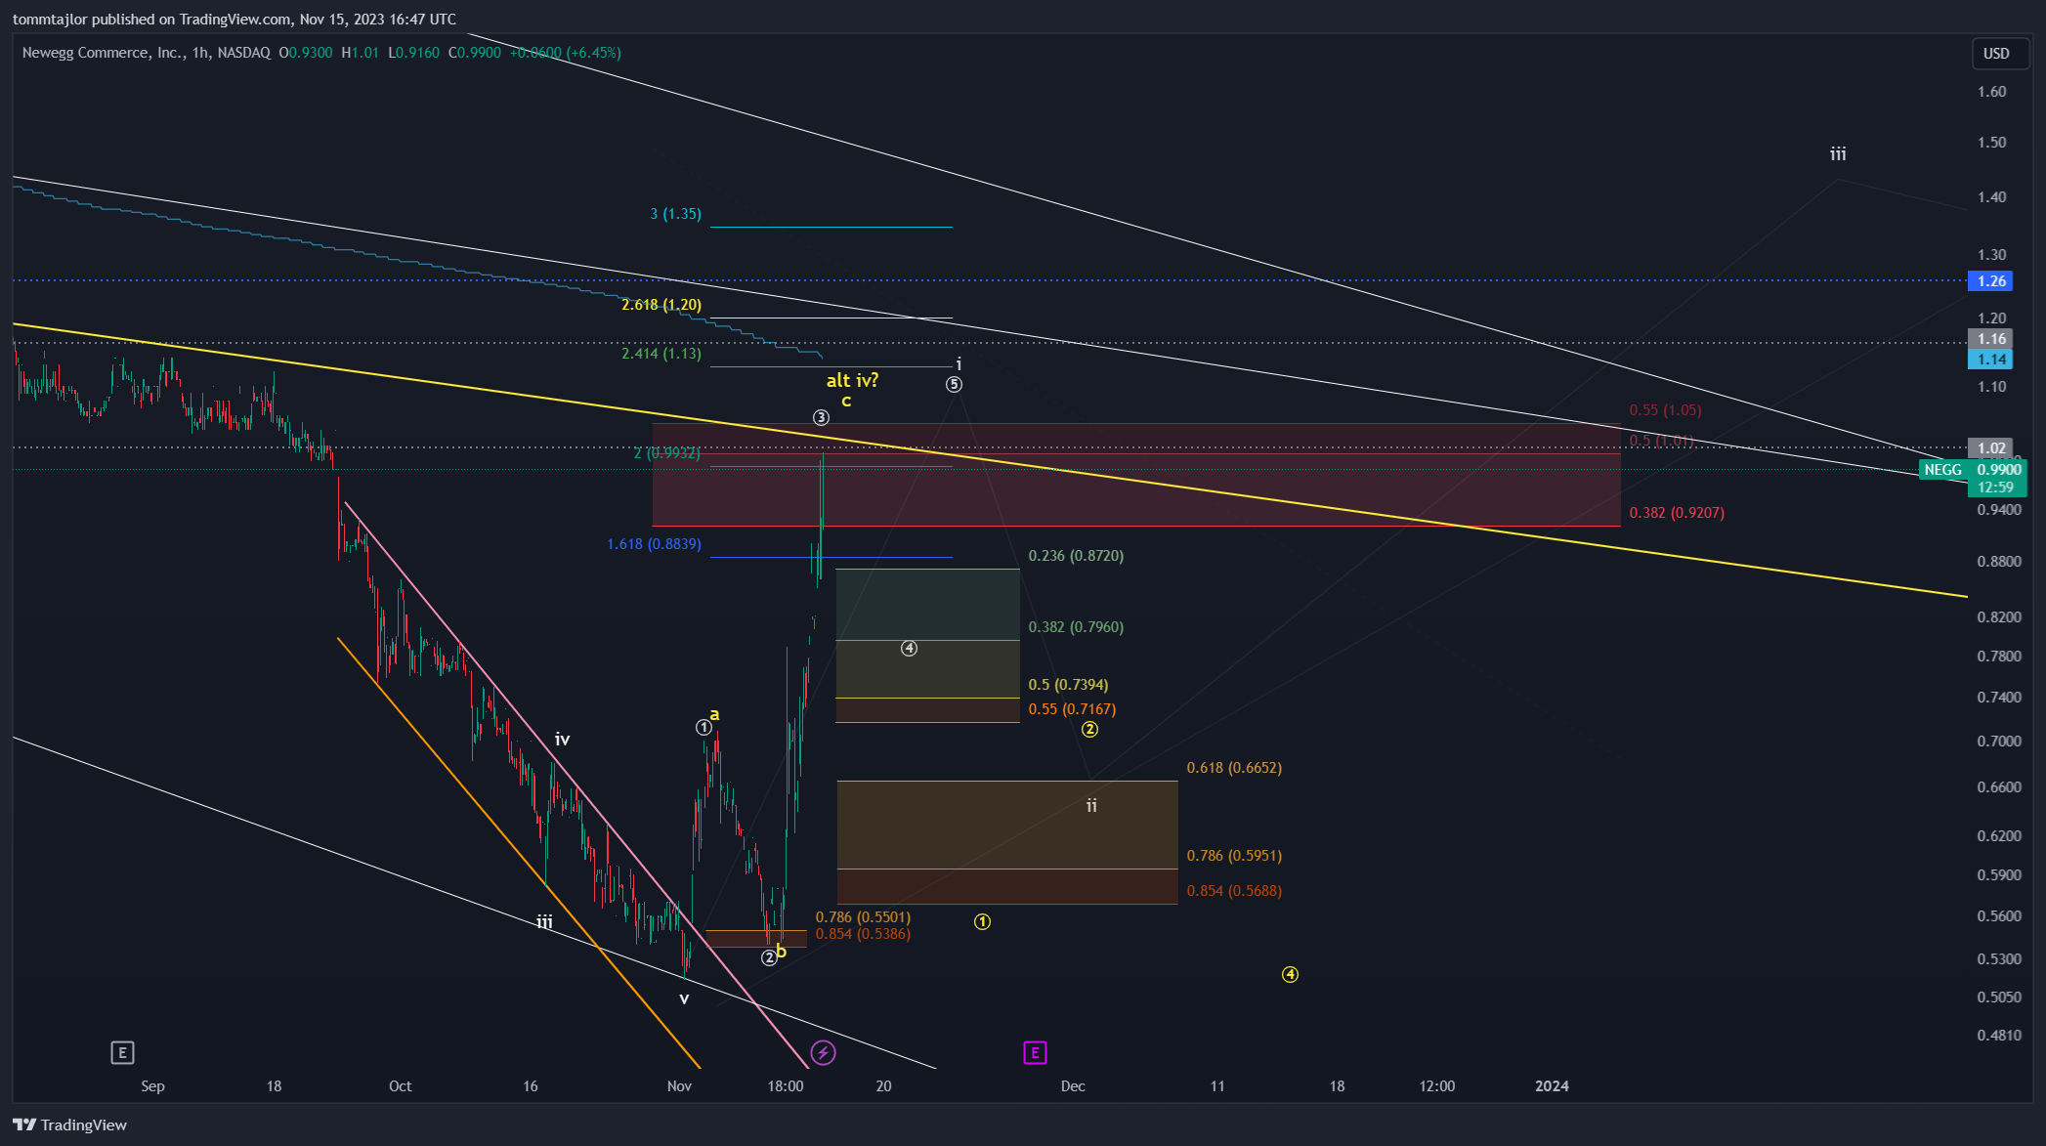
Task: Click the '2.414 (1.13)' extension label
Action: click(661, 354)
